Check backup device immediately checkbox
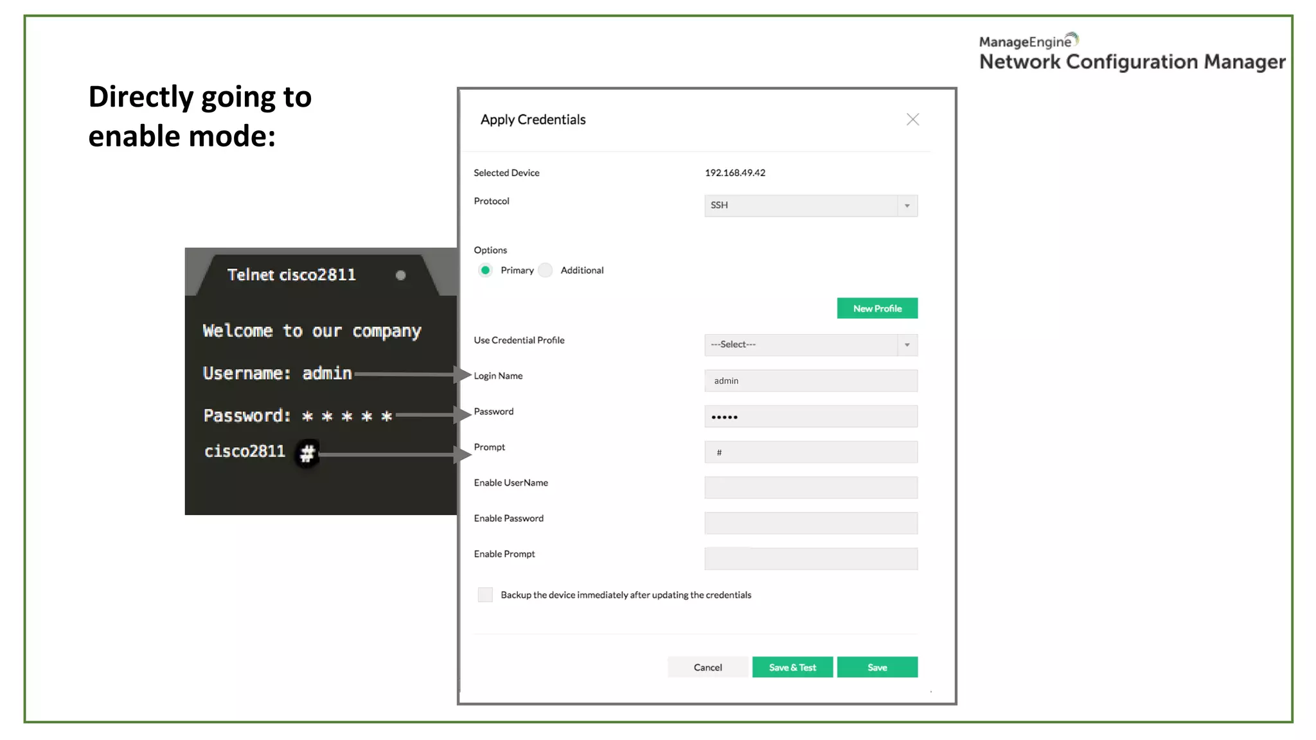The height and width of the screenshot is (740, 1316). [485, 595]
